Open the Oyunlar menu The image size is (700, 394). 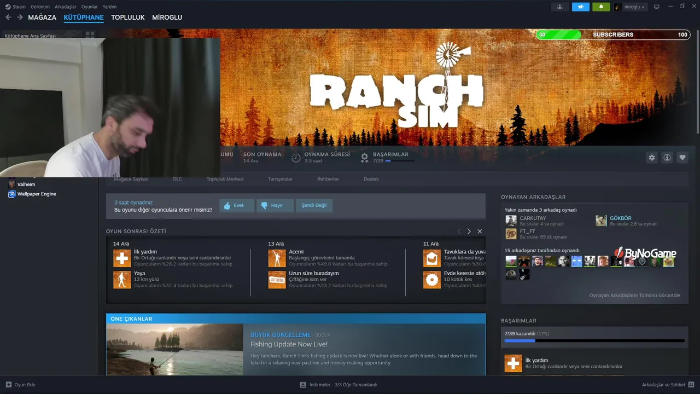click(90, 7)
